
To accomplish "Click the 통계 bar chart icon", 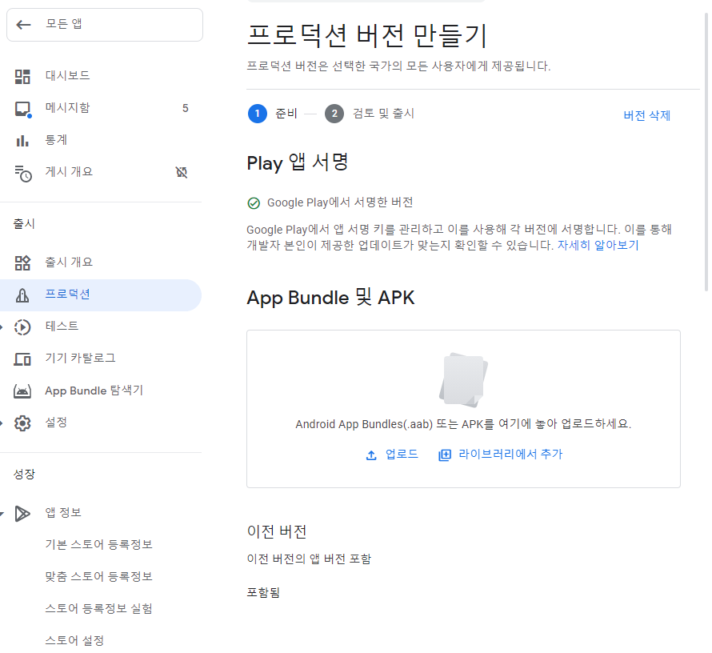I will click(x=22, y=141).
